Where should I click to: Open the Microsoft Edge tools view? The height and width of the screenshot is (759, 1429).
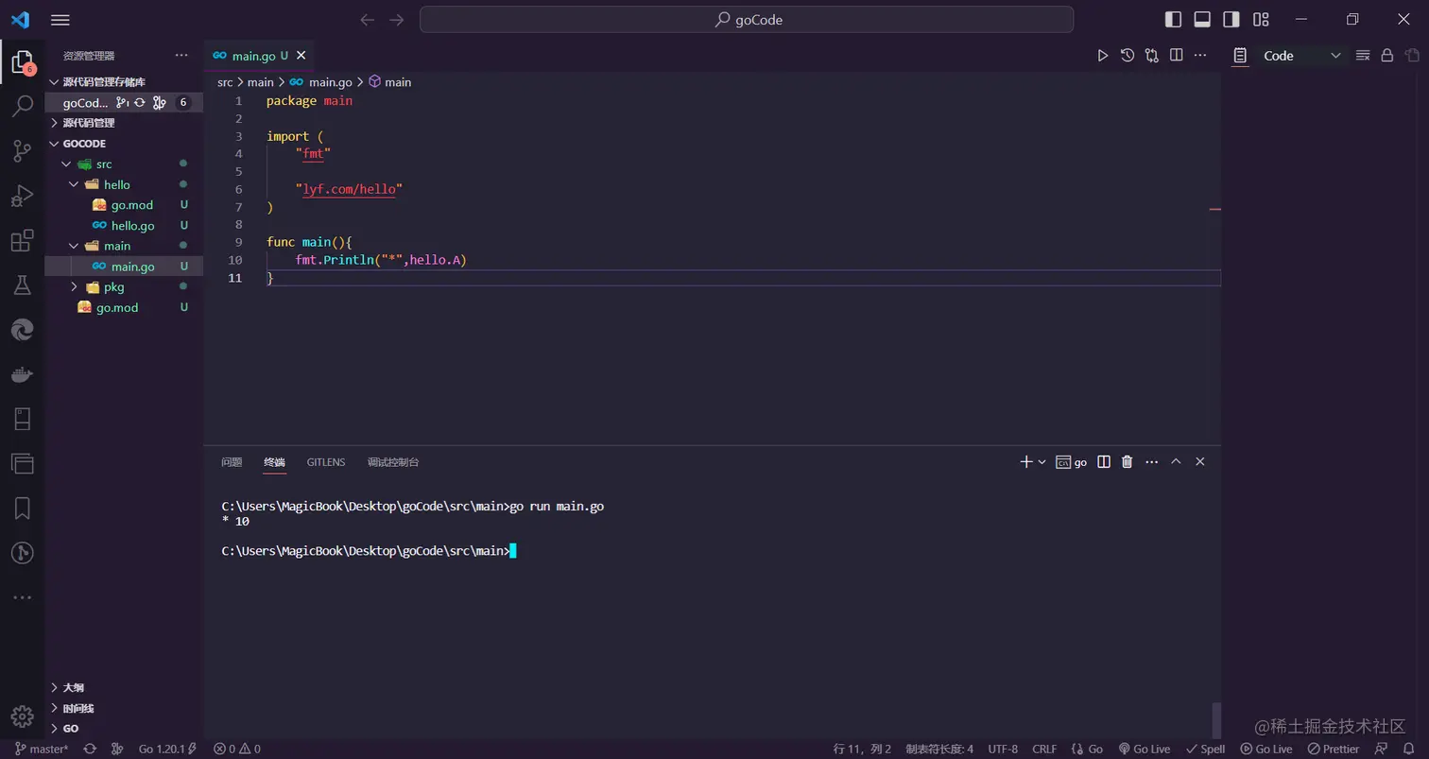[x=22, y=329]
